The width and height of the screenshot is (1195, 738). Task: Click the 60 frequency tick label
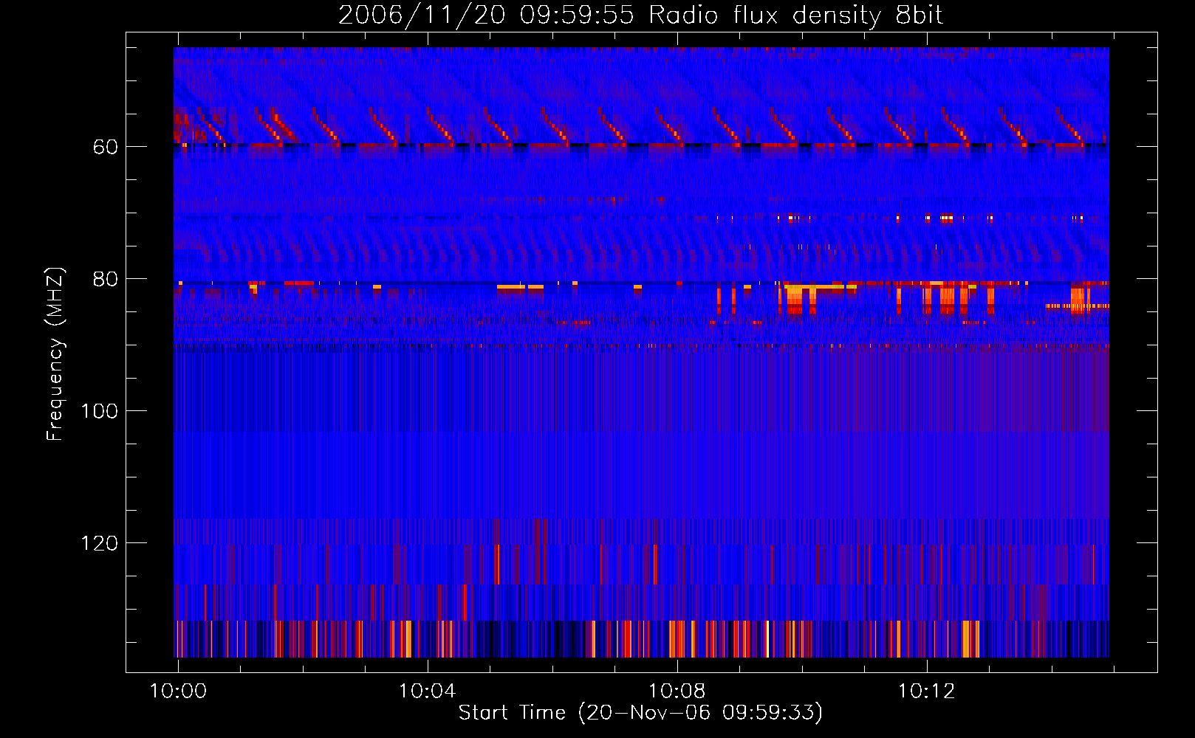click(x=106, y=148)
